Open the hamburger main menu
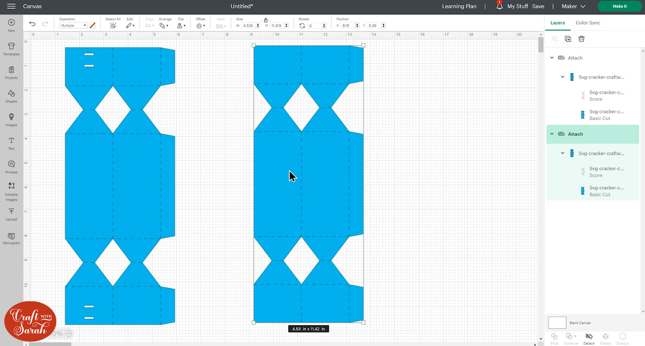 [12, 6]
